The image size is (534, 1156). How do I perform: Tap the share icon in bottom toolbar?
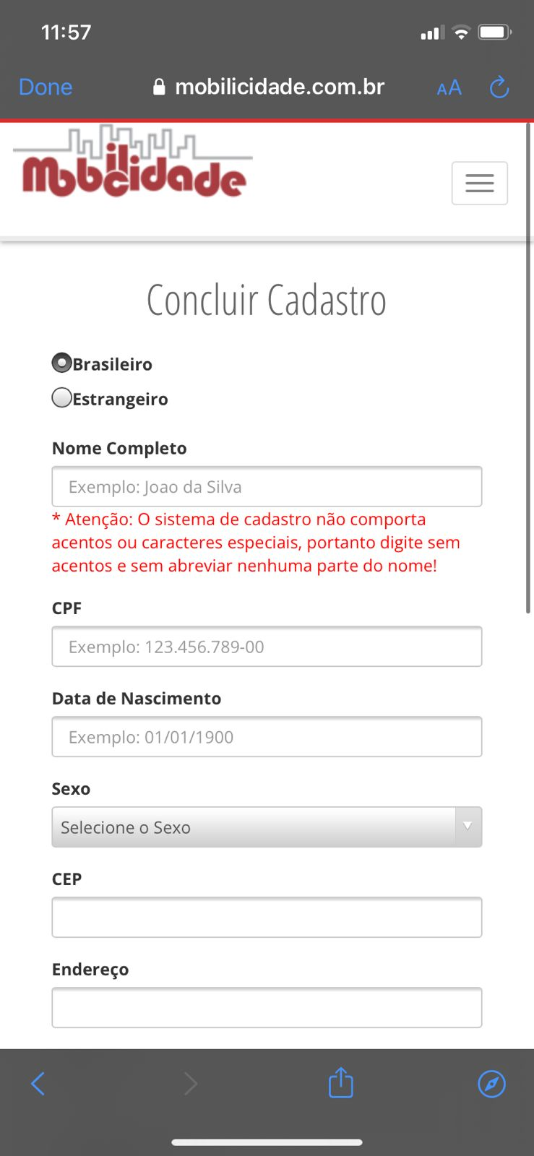tap(341, 1082)
